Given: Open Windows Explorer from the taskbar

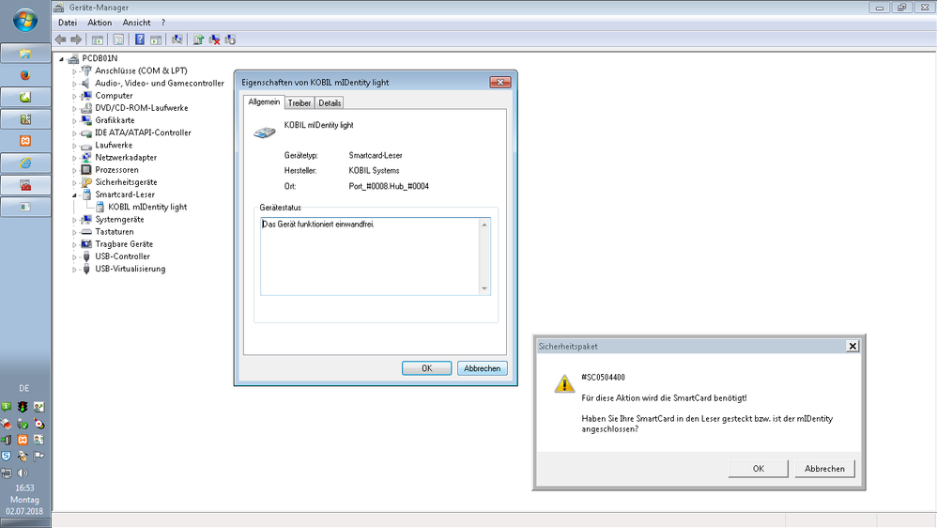Looking at the screenshot, I should 25,54.
